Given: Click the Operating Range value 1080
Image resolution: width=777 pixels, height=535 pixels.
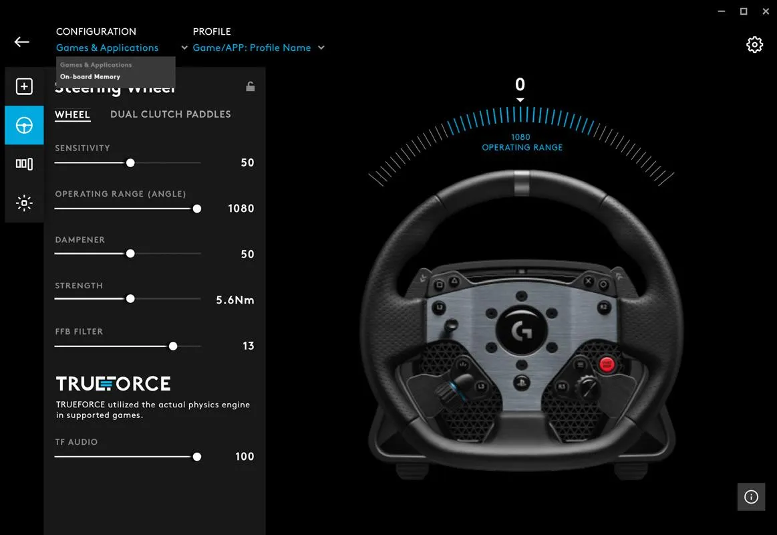Looking at the screenshot, I should click(x=241, y=208).
